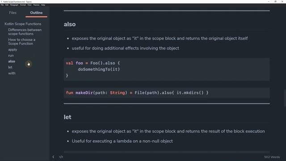Open the View menu
Screen dimensions: 286x161
[x=29, y=5]
